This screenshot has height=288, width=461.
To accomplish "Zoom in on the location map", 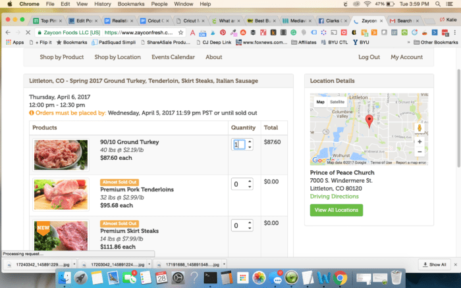I will pos(420,142).
